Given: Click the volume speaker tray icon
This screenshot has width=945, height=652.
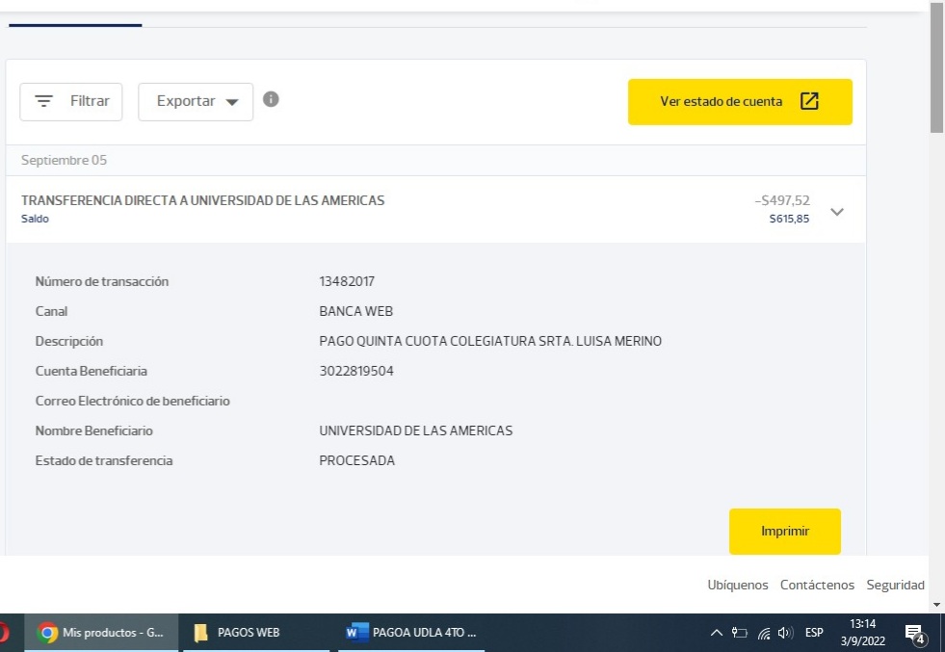Looking at the screenshot, I should click(787, 633).
